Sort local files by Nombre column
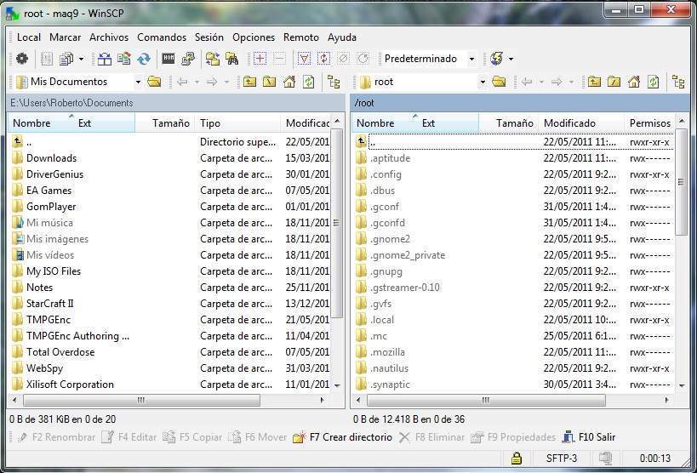This screenshot has height=473, width=697. click(x=31, y=123)
